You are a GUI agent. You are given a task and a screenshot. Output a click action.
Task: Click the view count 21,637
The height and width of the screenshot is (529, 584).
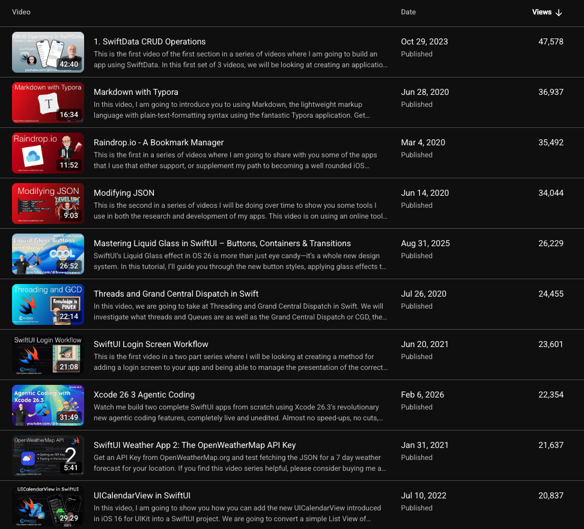pos(551,446)
